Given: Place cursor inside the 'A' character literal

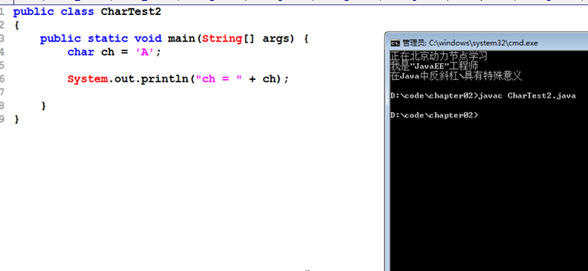Looking at the screenshot, I should 145,52.
